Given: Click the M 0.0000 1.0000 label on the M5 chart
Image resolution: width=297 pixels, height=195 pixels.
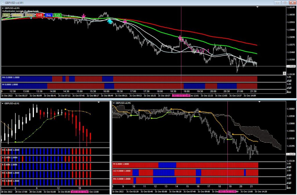Looking at the screenshot, I should point(121,164).
